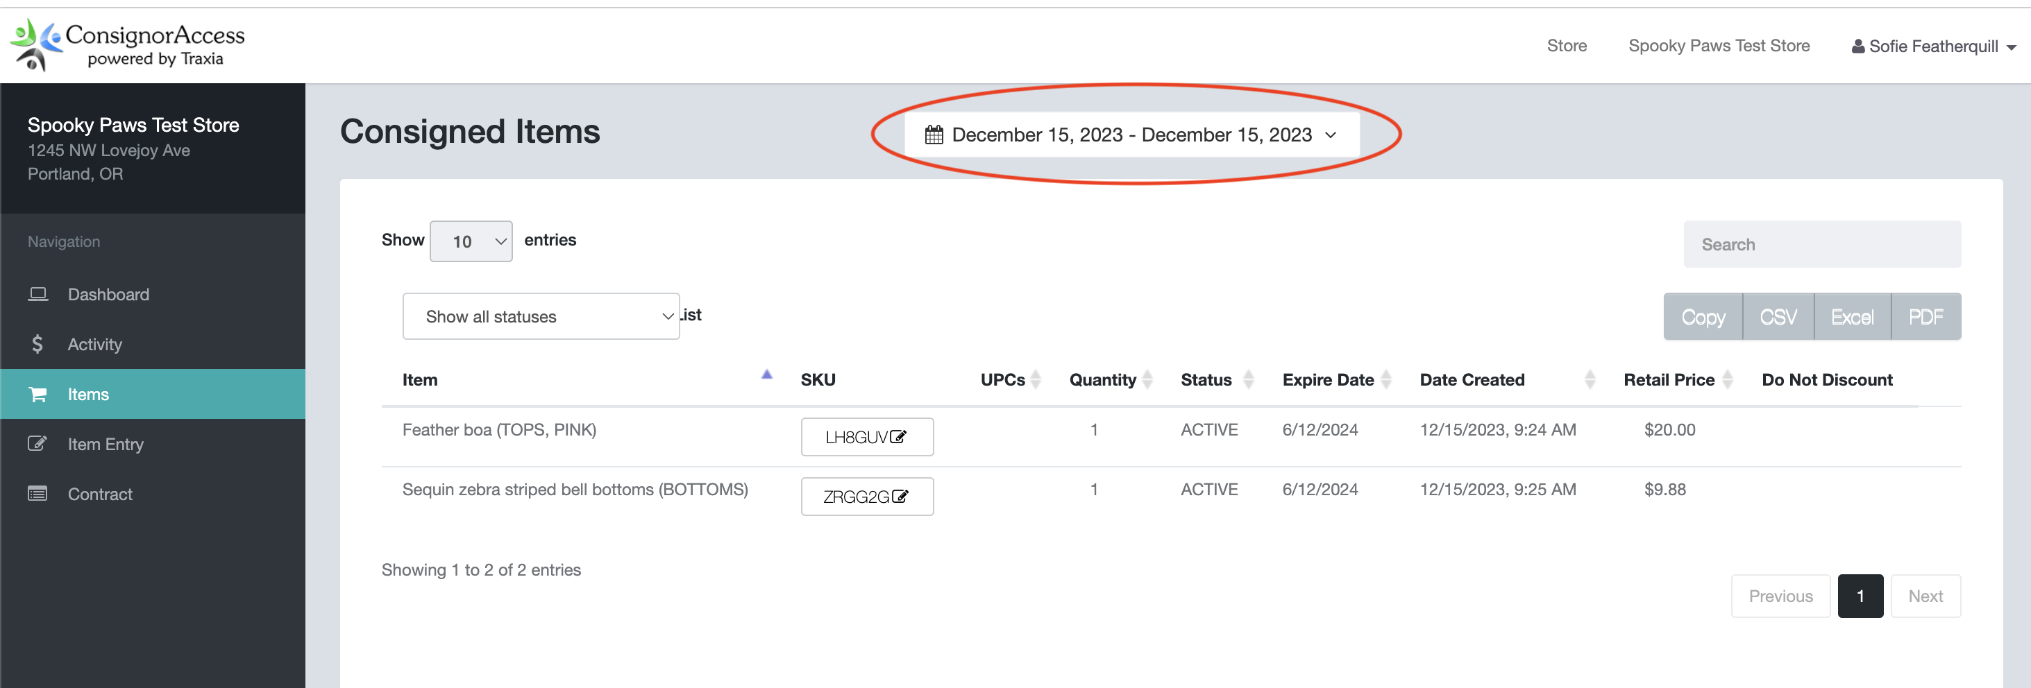Sort by Item column arrow
Screen dimensions: 2031x688
pyautogui.click(x=766, y=375)
